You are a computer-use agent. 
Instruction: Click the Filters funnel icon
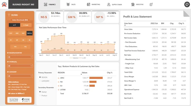(9, 15)
